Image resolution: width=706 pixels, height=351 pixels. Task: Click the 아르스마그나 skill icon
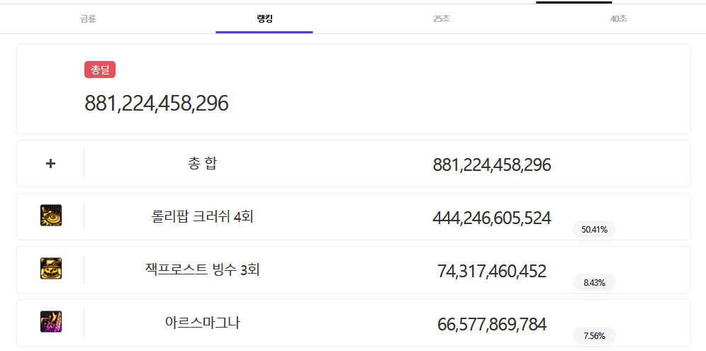[x=51, y=321]
